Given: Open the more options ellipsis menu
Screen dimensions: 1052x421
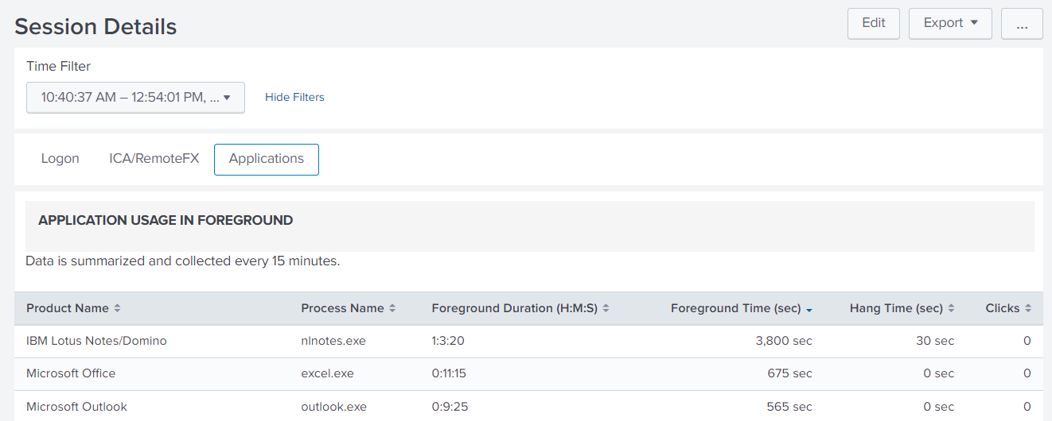Looking at the screenshot, I should pyautogui.click(x=1022, y=24).
